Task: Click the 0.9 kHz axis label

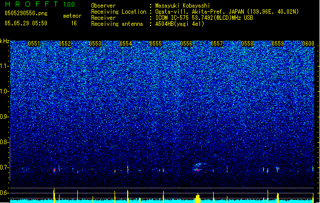Action: click(5, 117)
